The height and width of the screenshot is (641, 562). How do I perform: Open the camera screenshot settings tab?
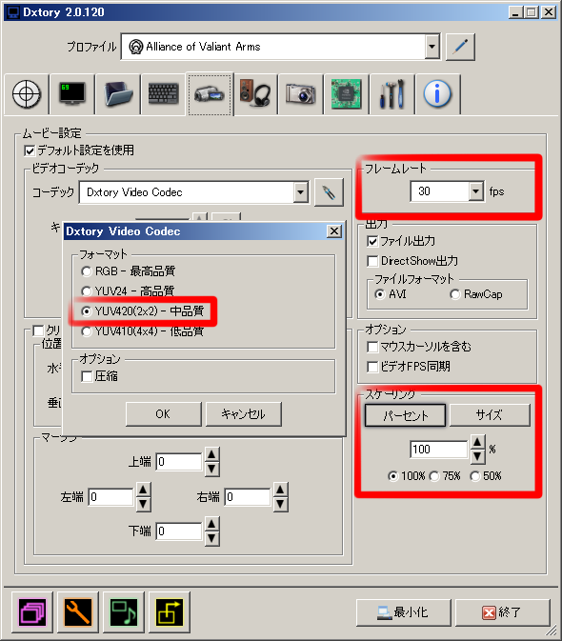(x=300, y=94)
